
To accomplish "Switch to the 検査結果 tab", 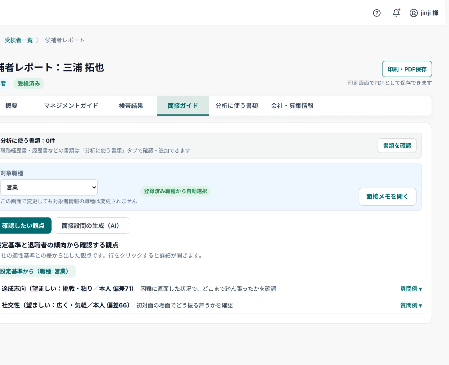I will [x=131, y=106].
